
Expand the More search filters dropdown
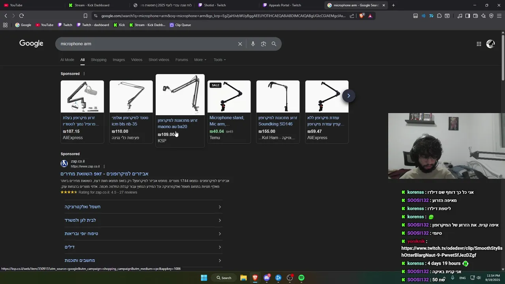[200, 60]
